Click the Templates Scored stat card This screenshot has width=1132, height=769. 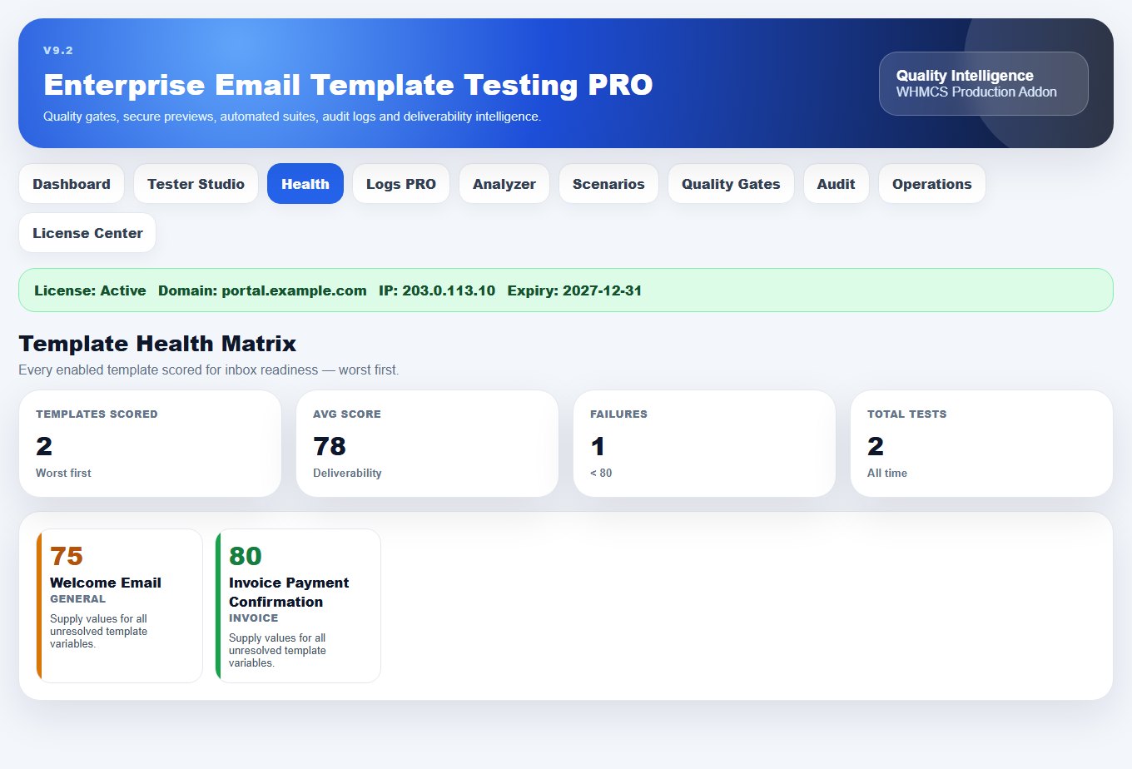pos(150,444)
